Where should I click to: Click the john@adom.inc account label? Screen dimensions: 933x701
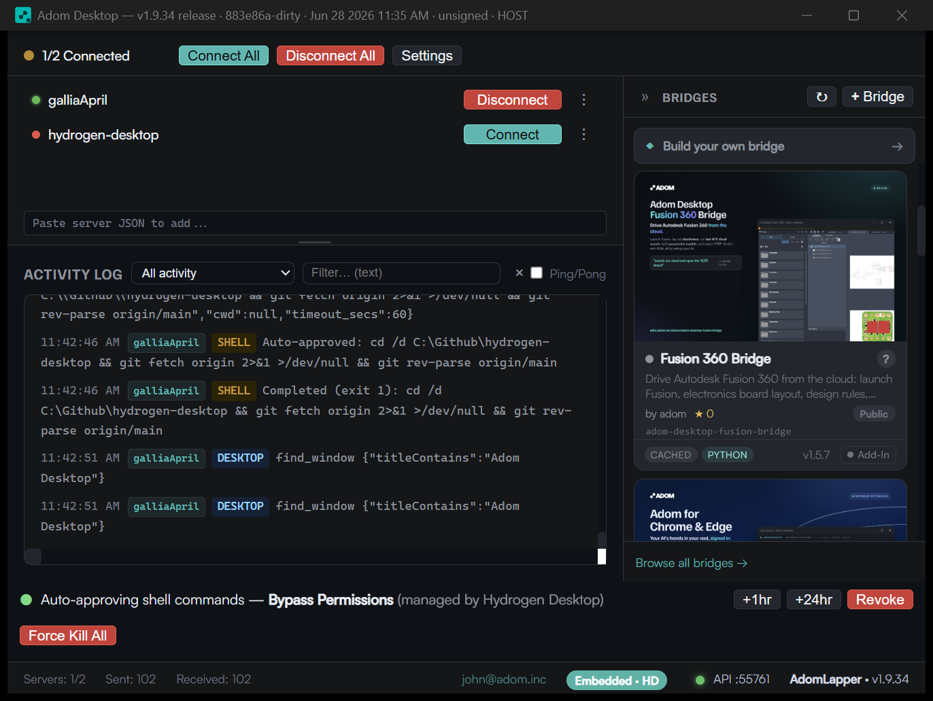point(504,679)
